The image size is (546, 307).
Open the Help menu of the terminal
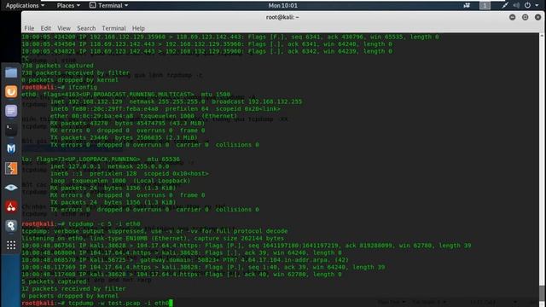pos(138,28)
